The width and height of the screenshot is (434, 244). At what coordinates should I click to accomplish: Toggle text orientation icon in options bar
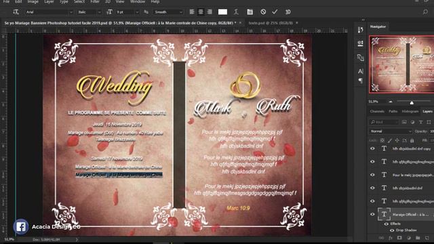pyautogui.click(x=16, y=12)
